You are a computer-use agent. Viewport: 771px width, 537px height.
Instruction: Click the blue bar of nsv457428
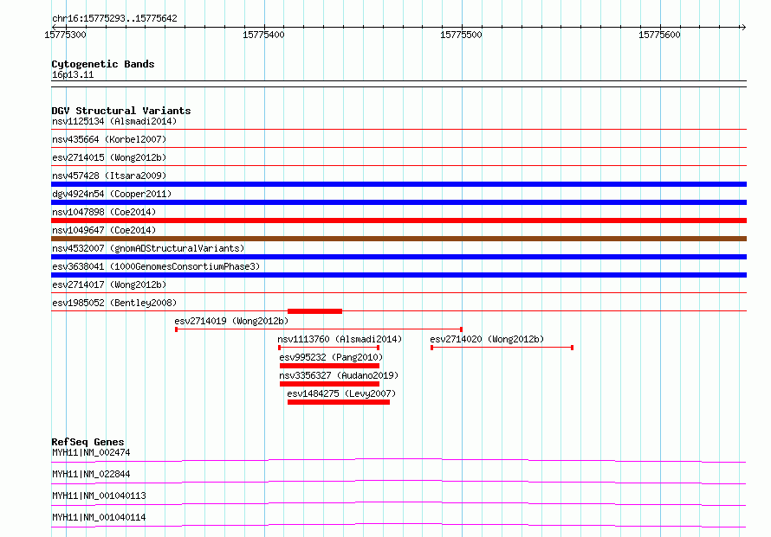click(x=398, y=184)
